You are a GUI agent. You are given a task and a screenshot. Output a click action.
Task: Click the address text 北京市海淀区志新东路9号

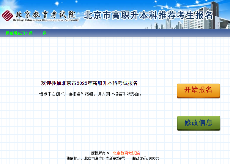105,158
